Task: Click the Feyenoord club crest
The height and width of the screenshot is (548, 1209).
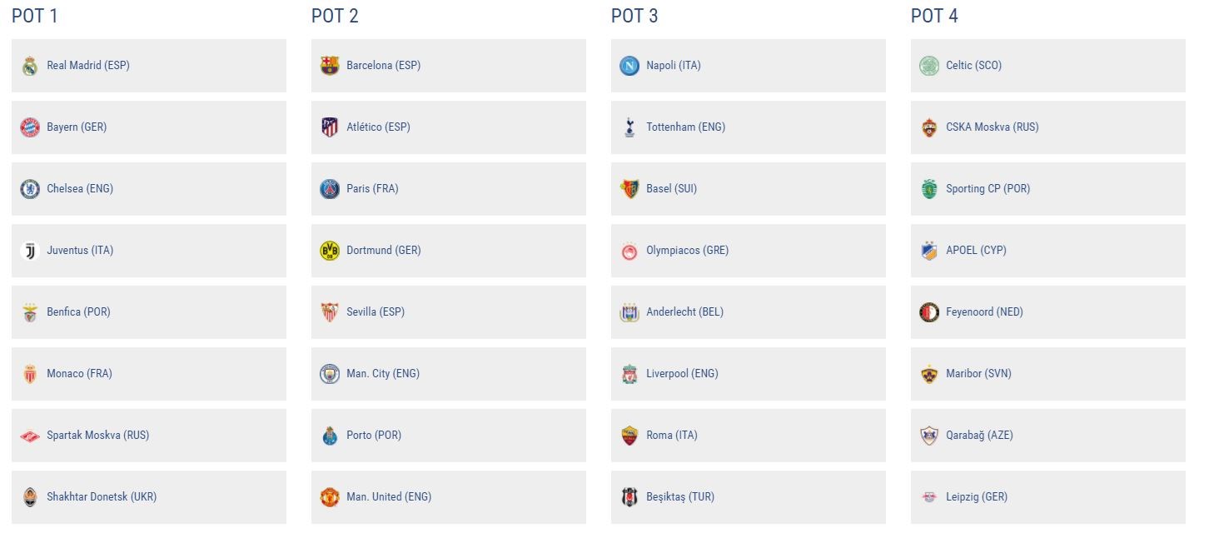Action: [x=929, y=312]
